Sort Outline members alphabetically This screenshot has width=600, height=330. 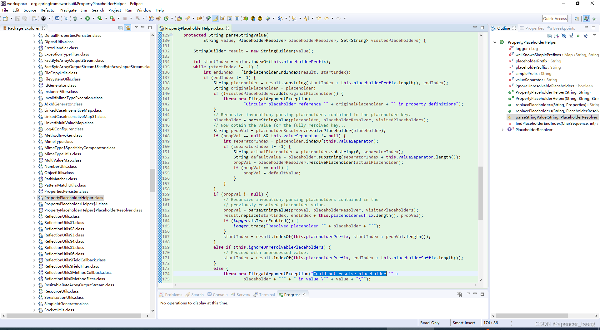pyautogui.click(x=557, y=36)
